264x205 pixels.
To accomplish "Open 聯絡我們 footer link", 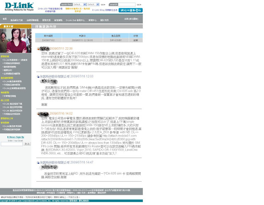I will [x=102, y=193].
